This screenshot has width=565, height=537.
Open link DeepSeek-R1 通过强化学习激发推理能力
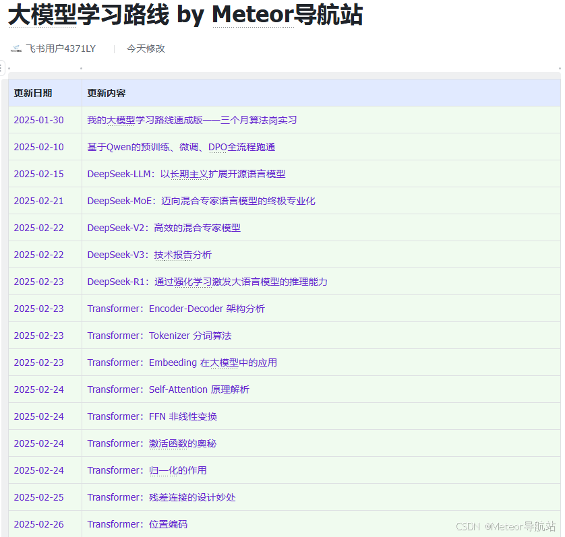pyautogui.click(x=207, y=282)
